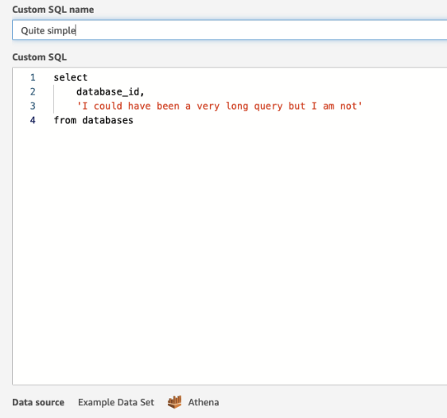Click line number 3 in editor gutter

tap(33, 106)
